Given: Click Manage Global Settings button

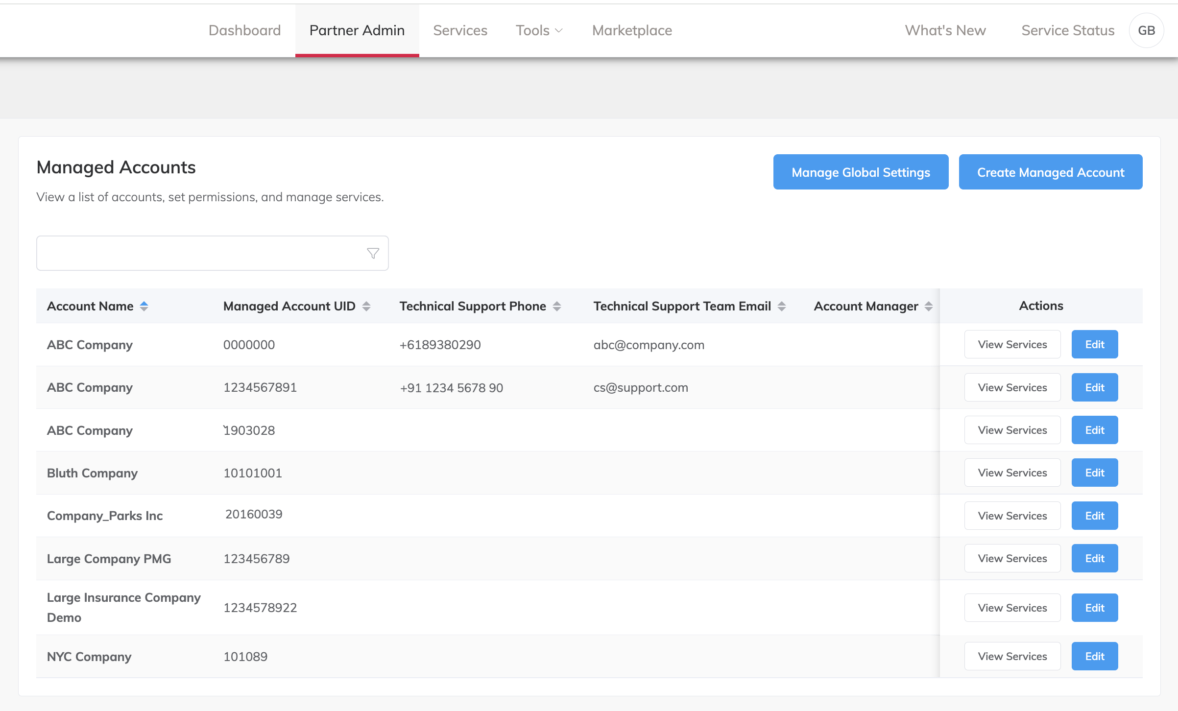Looking at the screenshot, I should [861, 172].
